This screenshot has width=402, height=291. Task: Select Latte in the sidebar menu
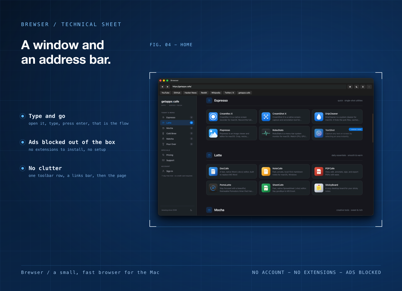click(177, 123)
